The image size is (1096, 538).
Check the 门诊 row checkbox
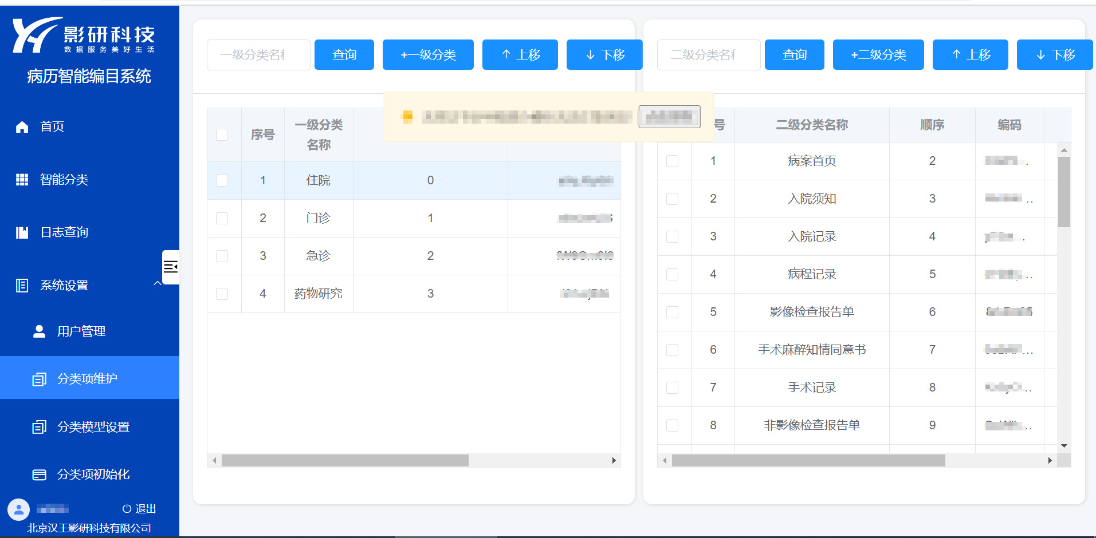pos(222,218)
